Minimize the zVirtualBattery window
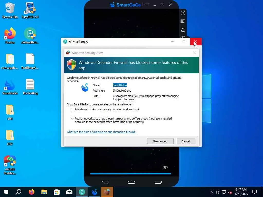This screenshot has width=263, height=197. (x=172, y=42)
